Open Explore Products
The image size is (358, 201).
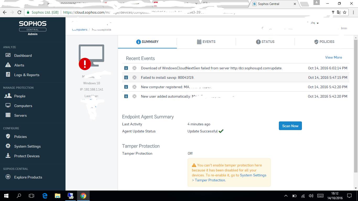point(28,177)
